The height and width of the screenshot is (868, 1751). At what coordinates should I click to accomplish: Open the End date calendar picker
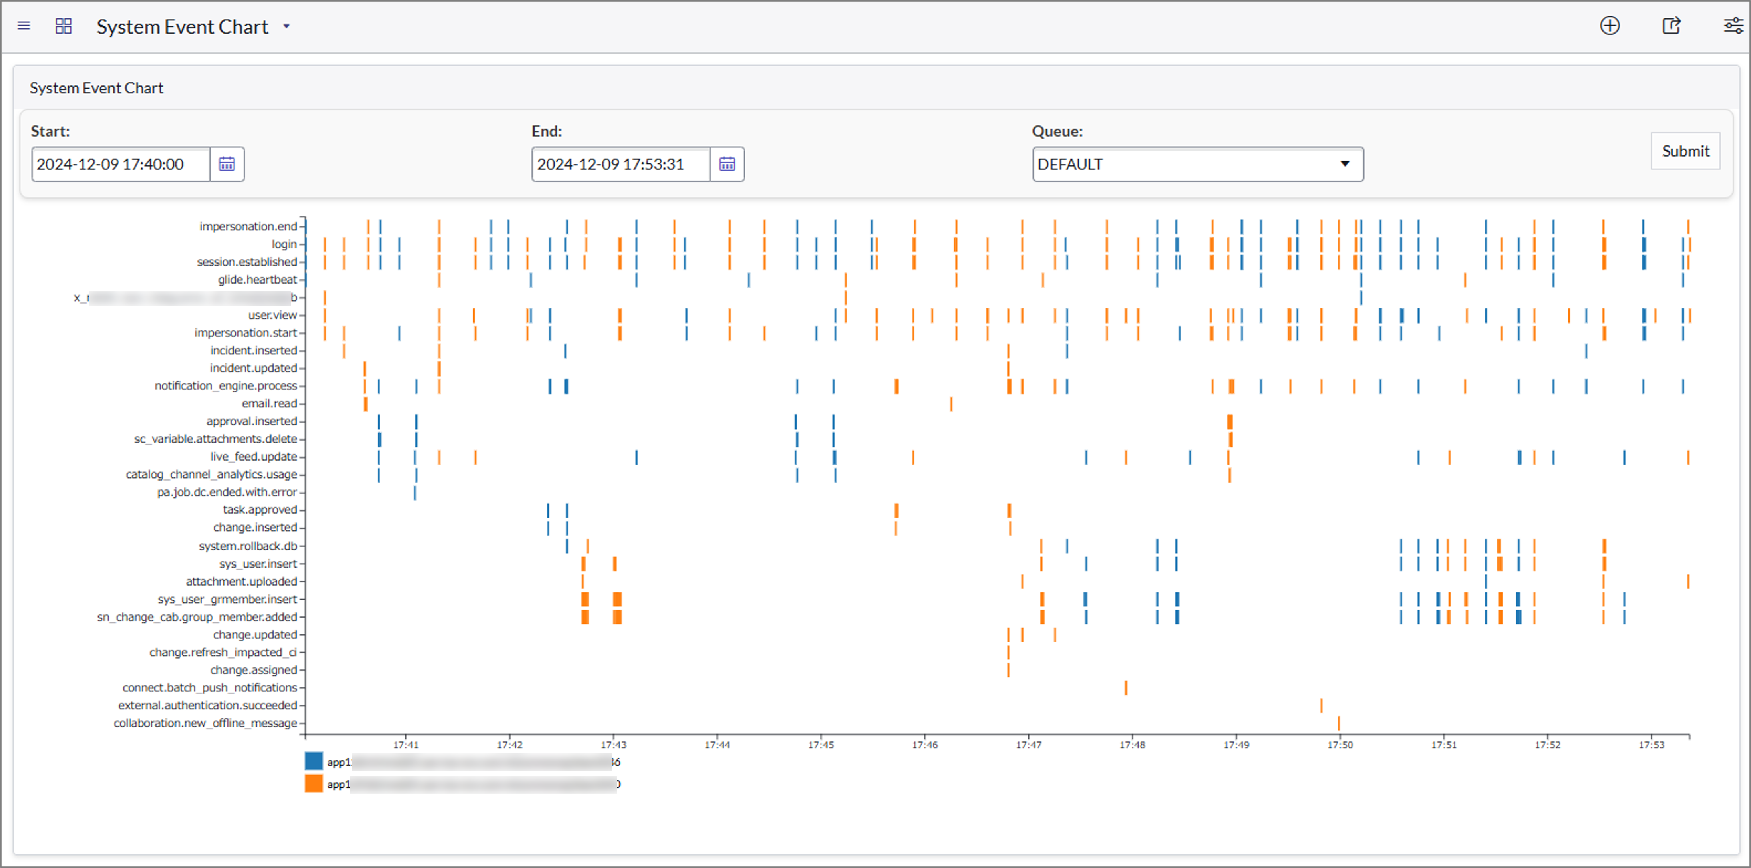coord(727,164)
